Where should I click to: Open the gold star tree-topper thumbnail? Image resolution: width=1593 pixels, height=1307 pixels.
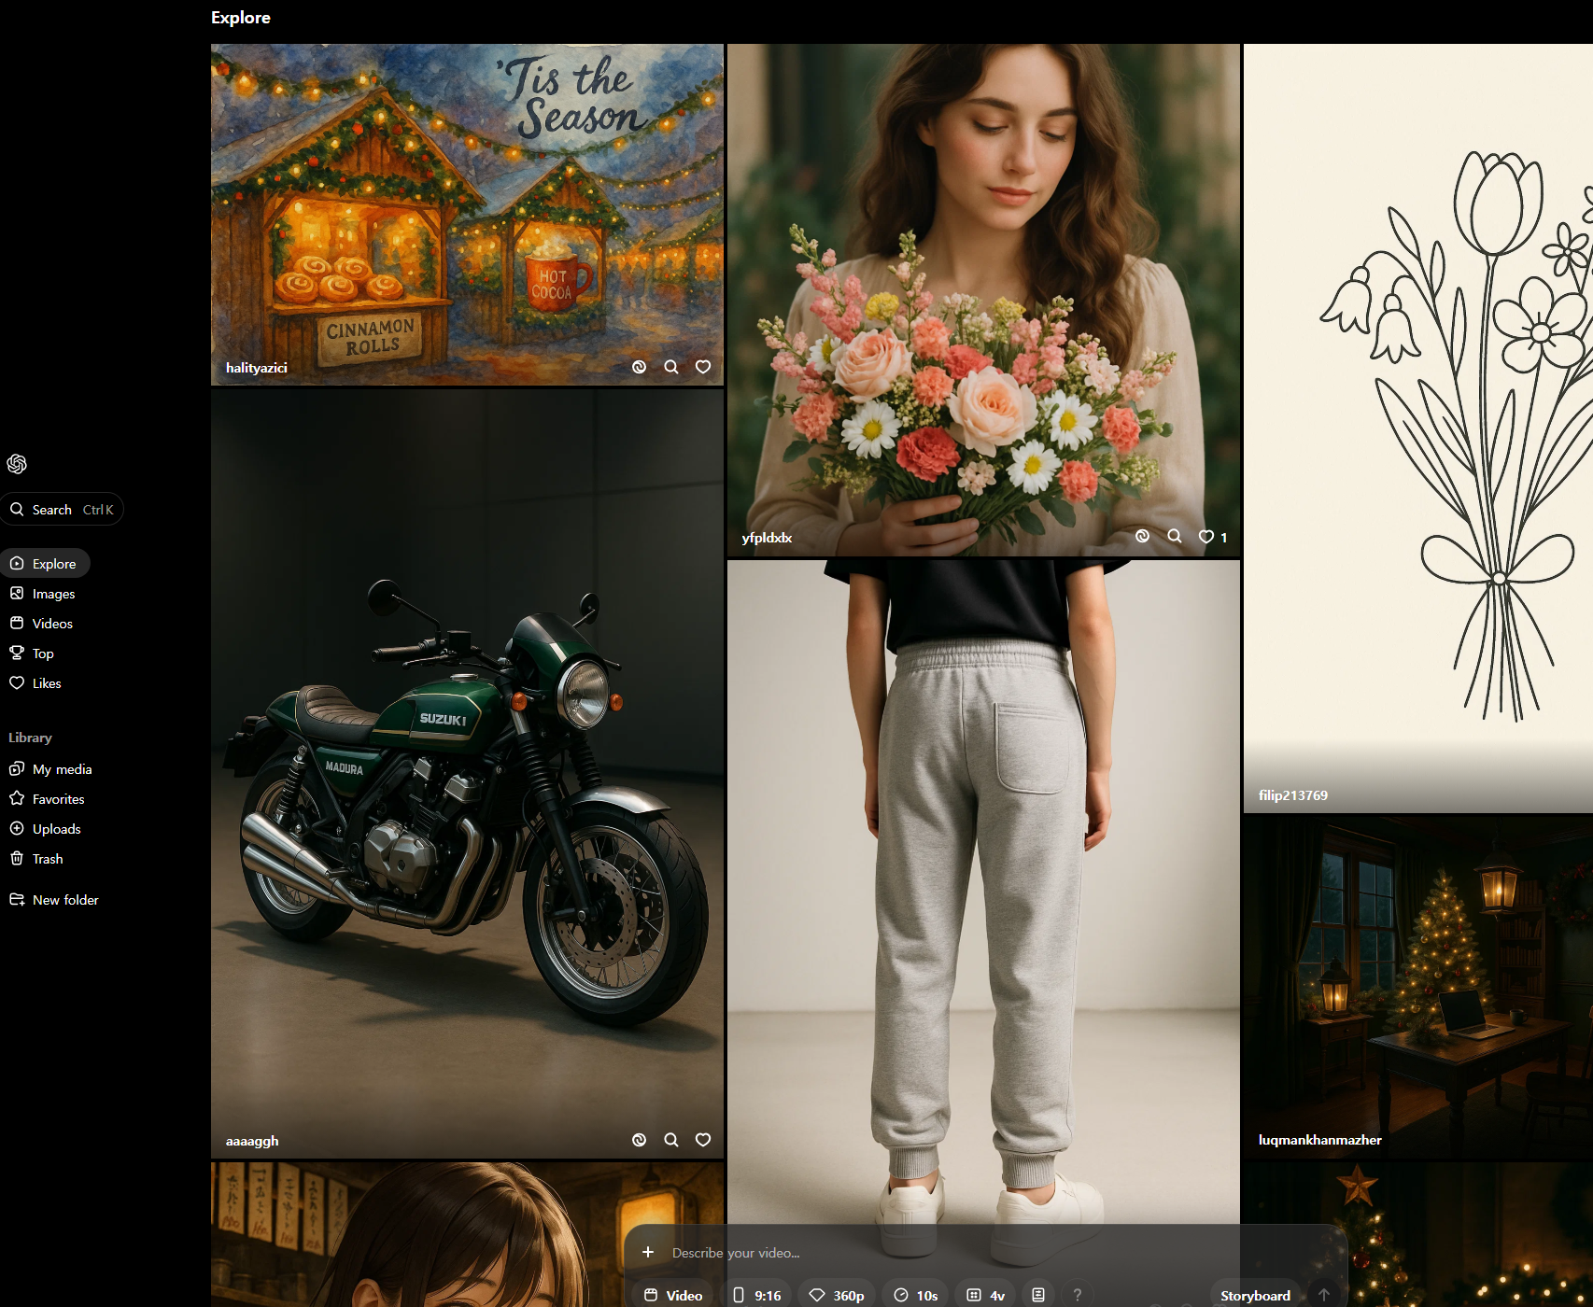[1417, 1234]
